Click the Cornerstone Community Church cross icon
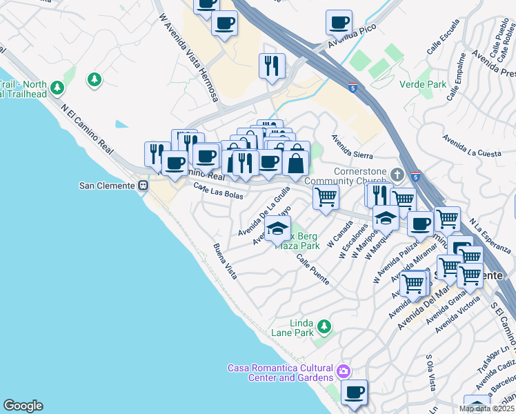The image size is (516, 414). [x=397, y=172]
